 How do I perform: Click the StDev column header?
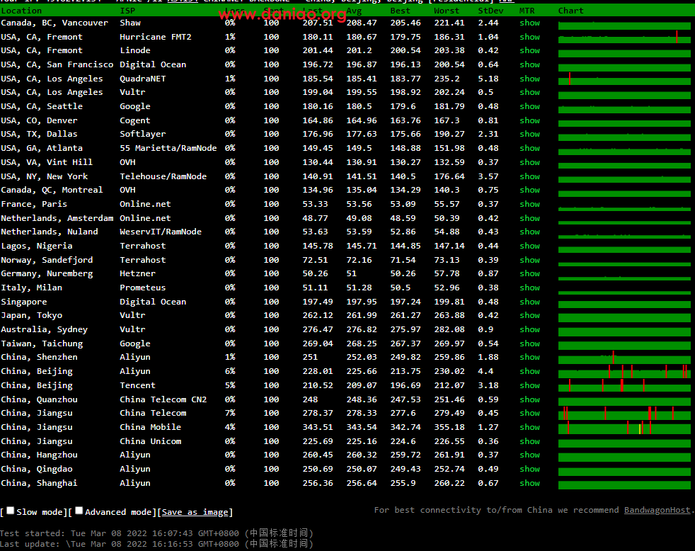point(490,11)
